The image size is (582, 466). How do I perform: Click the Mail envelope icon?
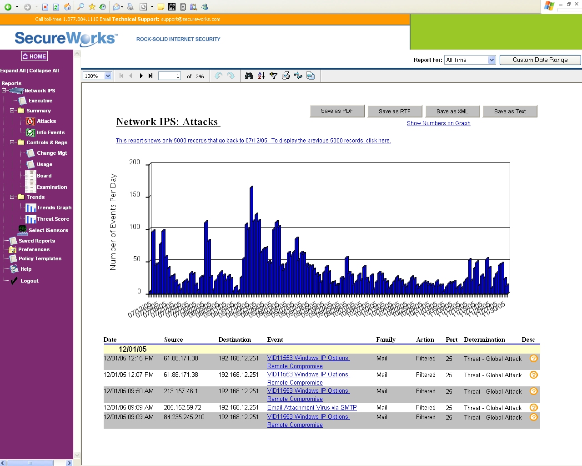pos(116,7)
